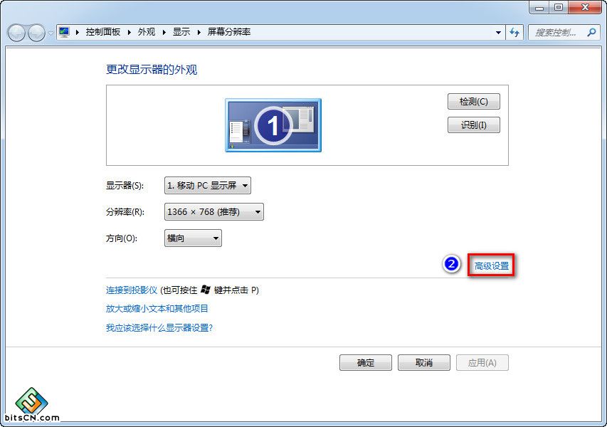This screenshot has height=427, width=607.
Task: Minimize the window
Action: click(539, 7)
